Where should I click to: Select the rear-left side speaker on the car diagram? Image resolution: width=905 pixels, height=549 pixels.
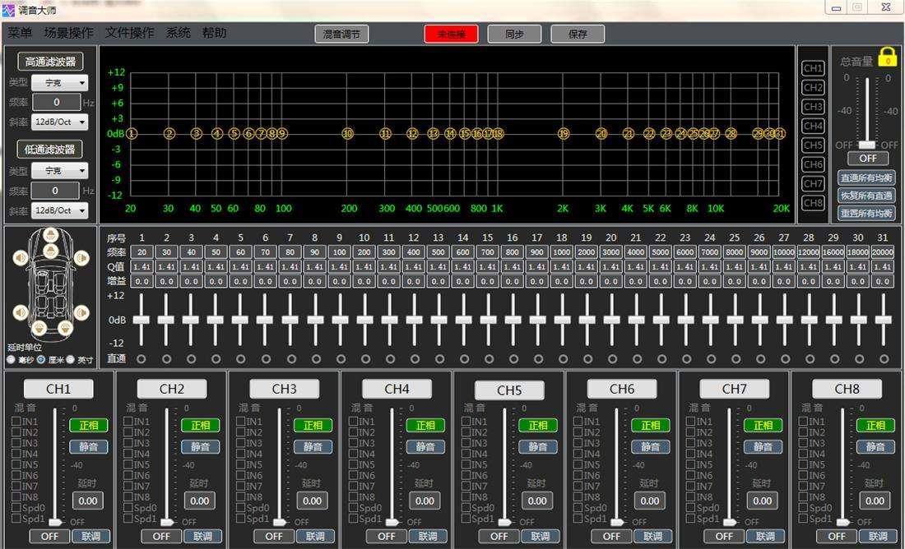click(x=21, y=312)
